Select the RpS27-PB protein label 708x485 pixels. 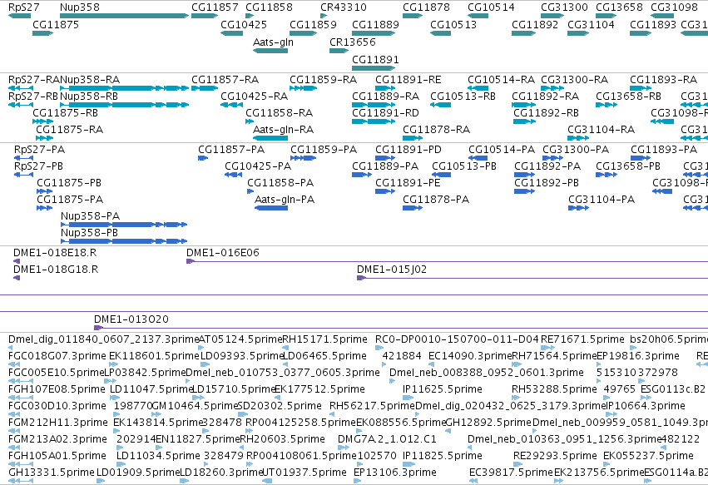pyautogui.click(x=38, y=166)
